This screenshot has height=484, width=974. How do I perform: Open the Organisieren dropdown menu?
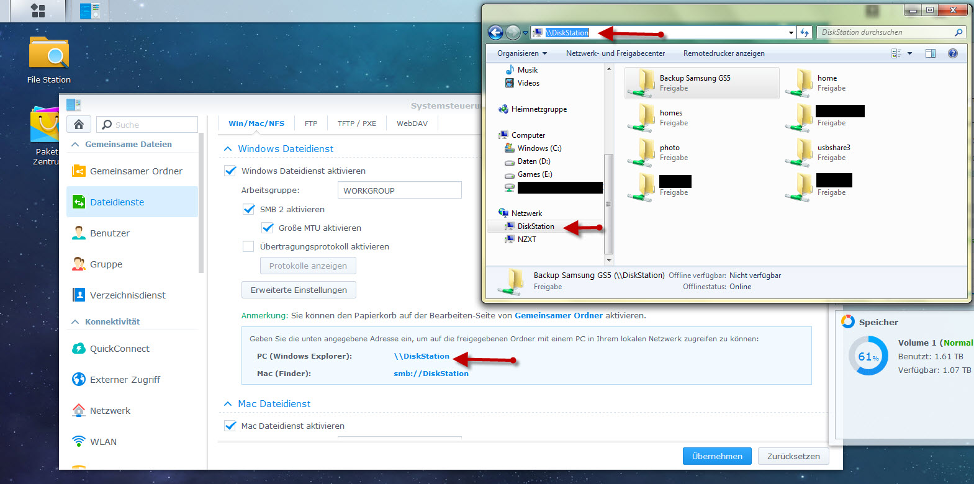pos(522,53)
